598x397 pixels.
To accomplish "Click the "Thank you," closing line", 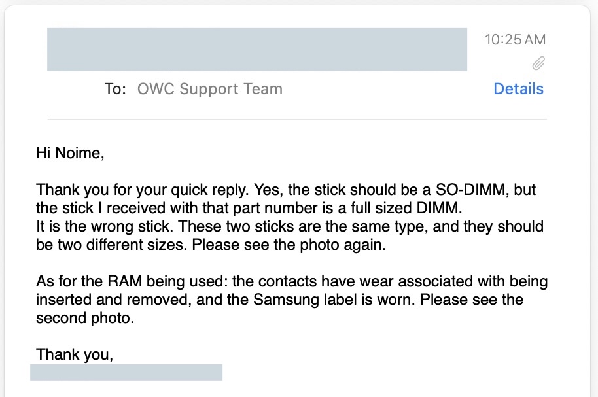I will point(75,354).
